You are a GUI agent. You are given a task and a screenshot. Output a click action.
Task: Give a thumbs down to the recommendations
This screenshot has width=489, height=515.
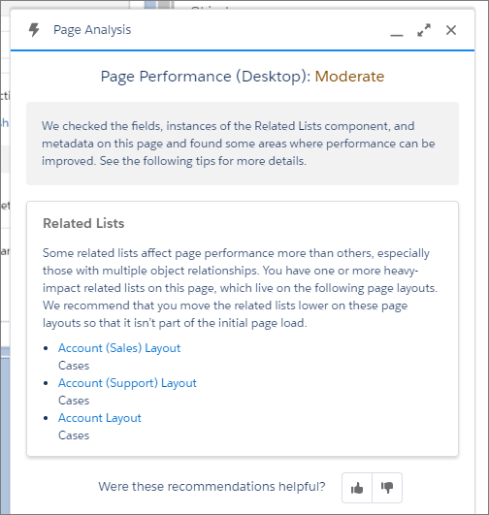point(387,488)
